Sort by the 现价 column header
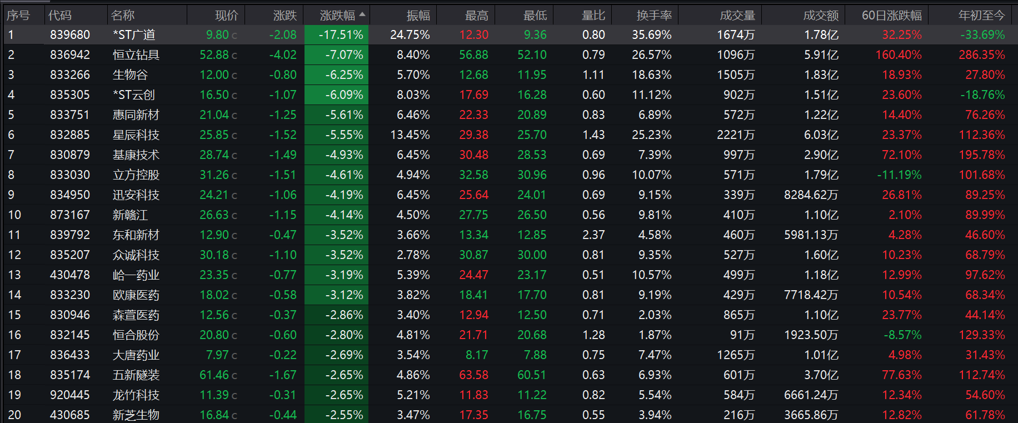Image resolution: width=1018 pixels, height=423 pixels. (x=226, y=16)
